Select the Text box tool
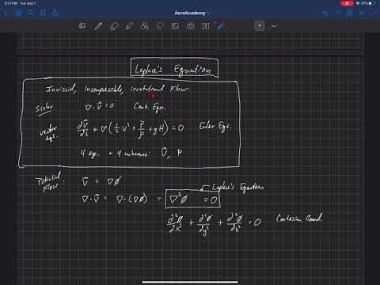Viewport: 380px width, 285px height. click(x=206, y=26)
